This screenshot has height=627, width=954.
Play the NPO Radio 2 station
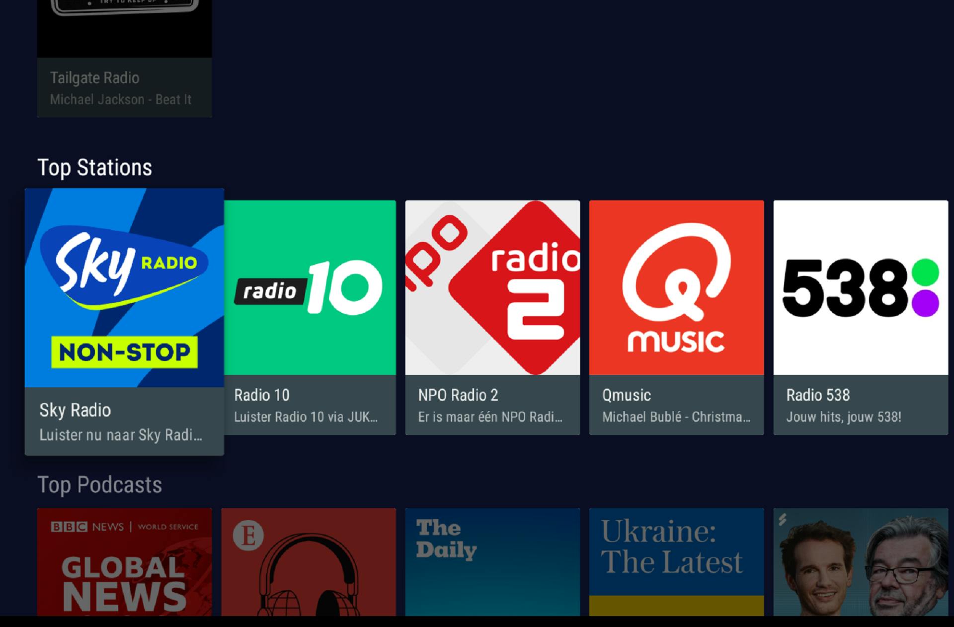492,287
